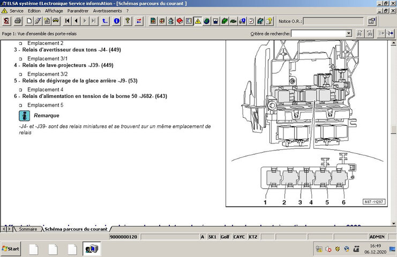This screenshot has width=397, height=257.
Task: Click the Critère de recherche input field
Action: click(x=319, y=33)
